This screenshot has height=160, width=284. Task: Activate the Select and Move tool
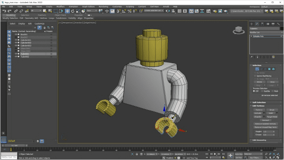click(x=67, y=11)
